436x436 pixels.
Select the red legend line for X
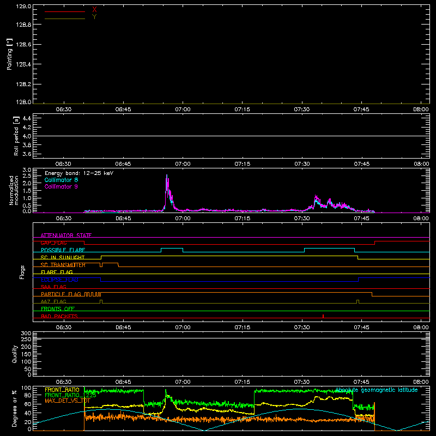point(65,11)
